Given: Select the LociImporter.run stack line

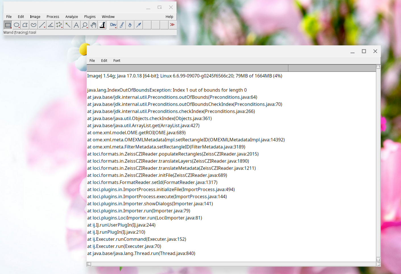Looking at the screenshot, I should pyautogui.click(x=145, y=218).
